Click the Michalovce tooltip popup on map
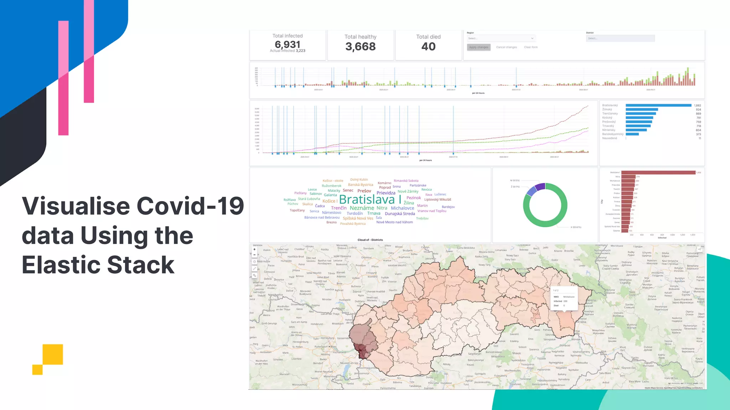 [x=564, y=298]
